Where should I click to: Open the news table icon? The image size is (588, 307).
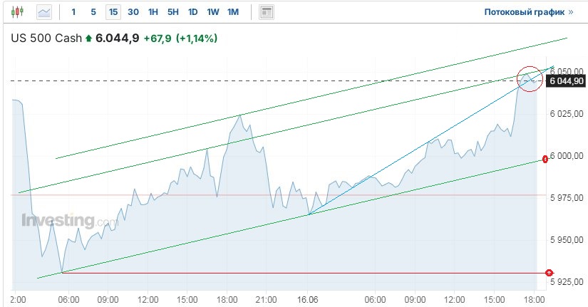click(x=267, y=12)
